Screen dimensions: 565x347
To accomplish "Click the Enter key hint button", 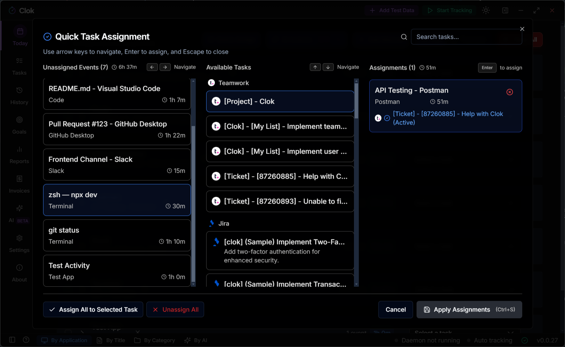I will pos(487,68).
